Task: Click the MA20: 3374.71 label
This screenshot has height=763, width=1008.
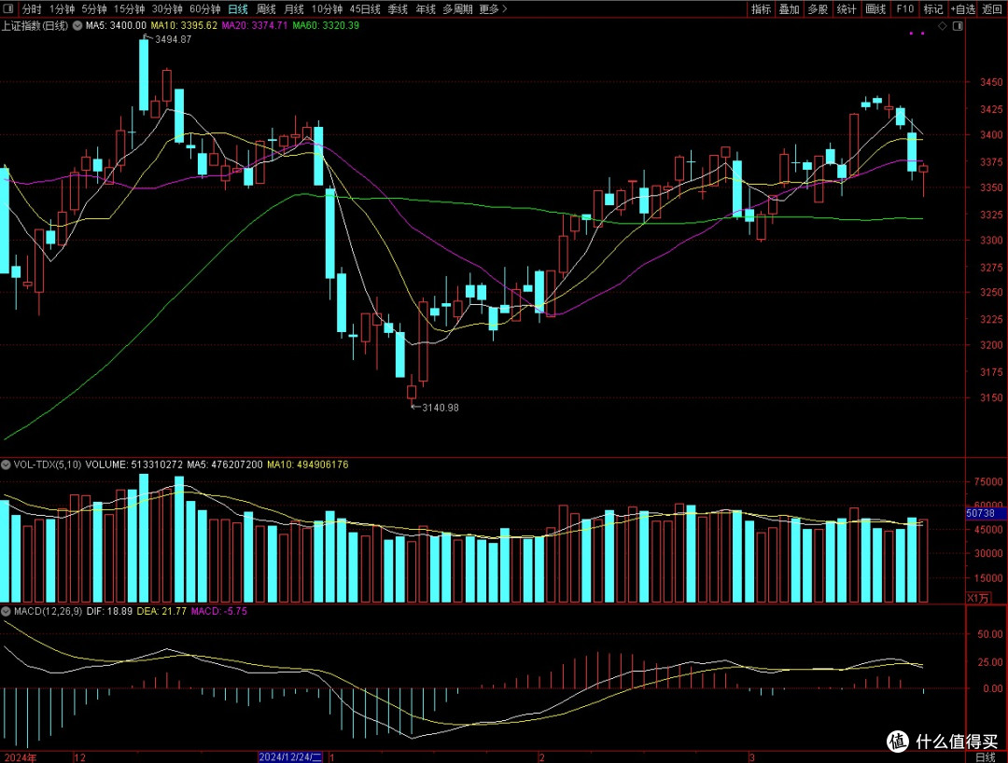Action: (255, 26)
